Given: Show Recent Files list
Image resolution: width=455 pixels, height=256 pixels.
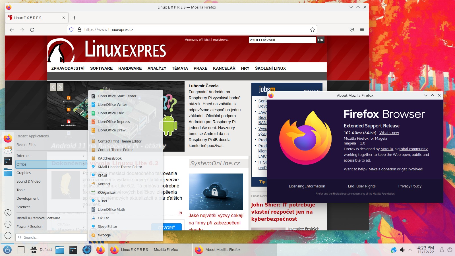Looking at the screenshot, I should click(51, 145).
